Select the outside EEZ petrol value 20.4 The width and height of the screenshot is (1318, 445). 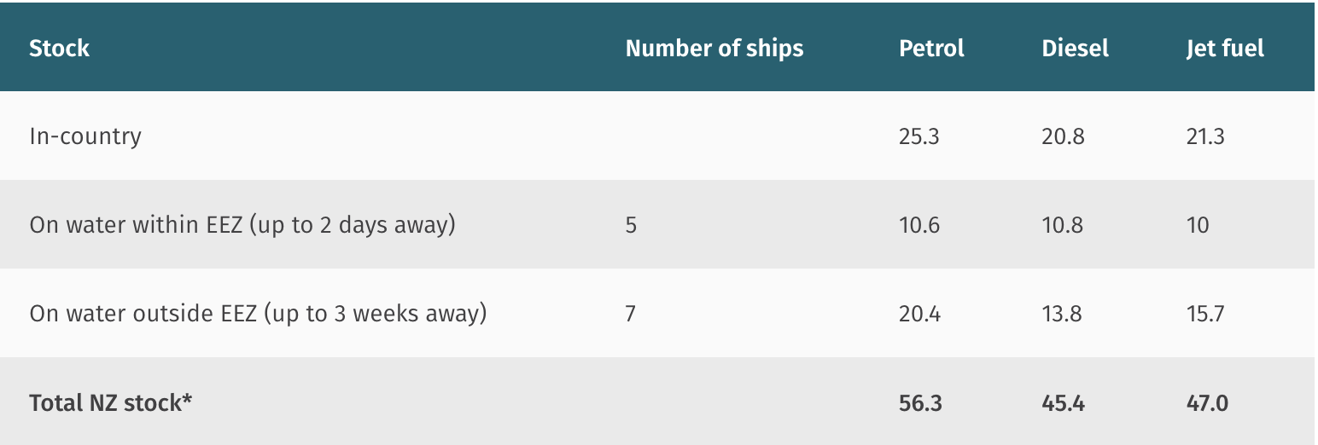pos(919,314)
